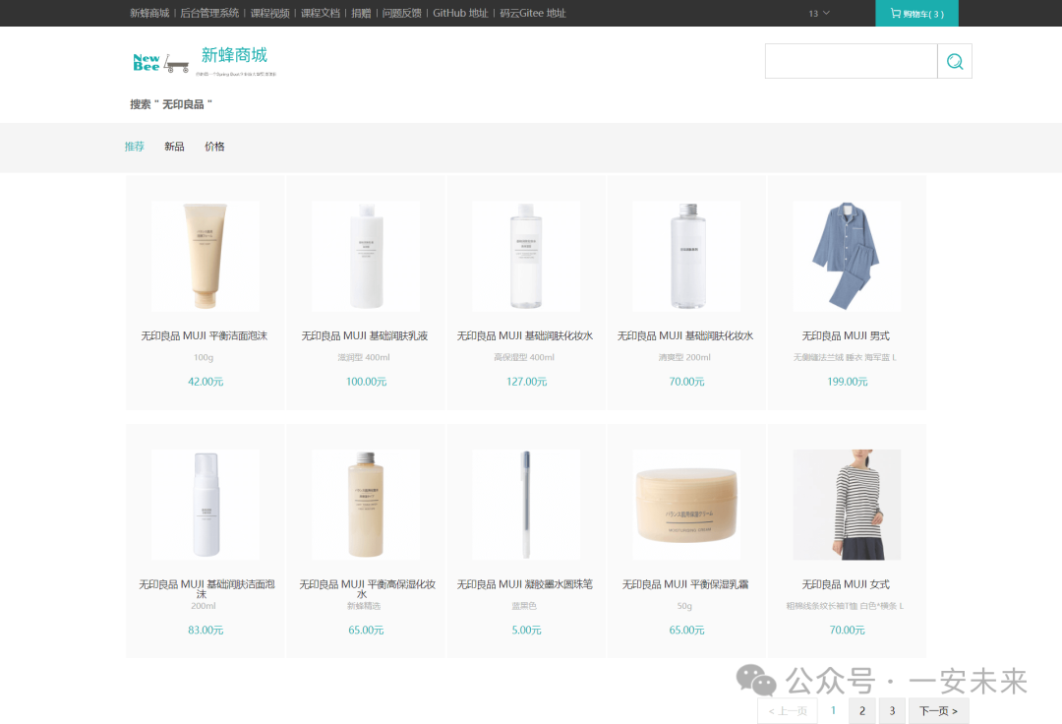This screenshot has height=724, width=1062.
Task: Open the 码云Gitee 地址 link
Action: click(533, 13)
